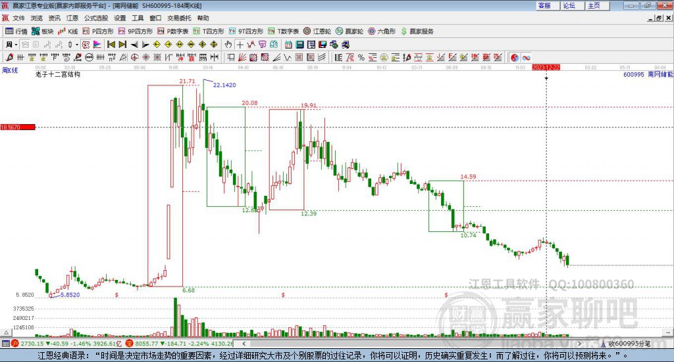
Task: Open the 江恩轮 Gann wheel
Action: [x=317, y=32]
